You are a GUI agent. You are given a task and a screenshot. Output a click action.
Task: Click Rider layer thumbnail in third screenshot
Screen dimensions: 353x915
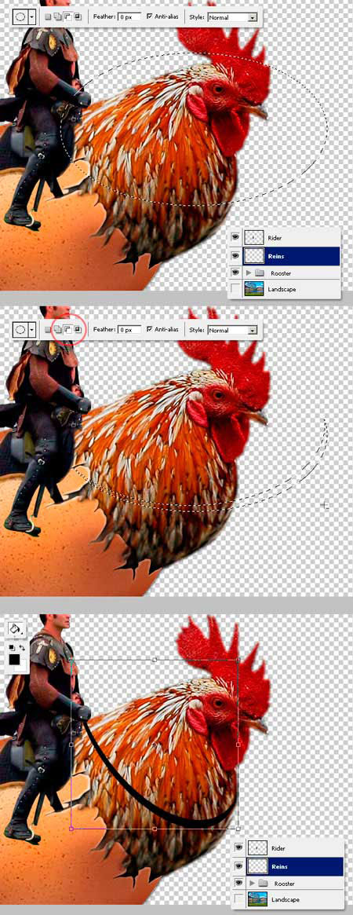click(x=257, y=848)
